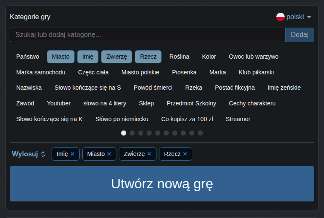Select słowo na 4 litery category

click(105, 103)
